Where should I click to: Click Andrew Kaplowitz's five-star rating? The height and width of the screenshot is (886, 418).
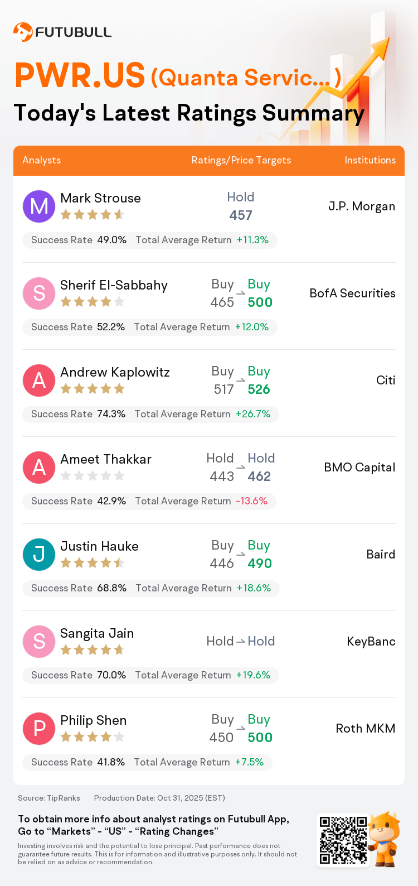point(93,389)
